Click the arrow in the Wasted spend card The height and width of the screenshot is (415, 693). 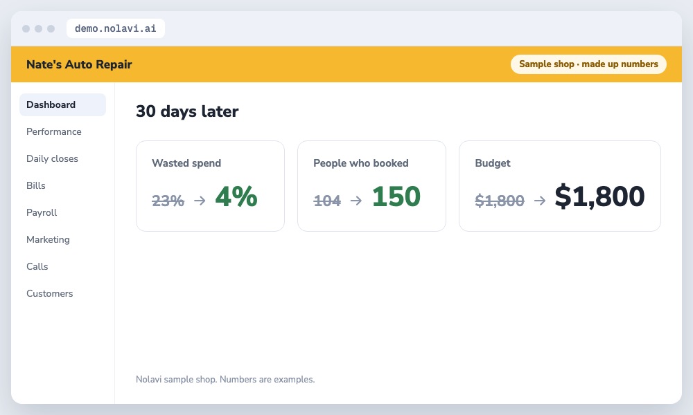200,201
